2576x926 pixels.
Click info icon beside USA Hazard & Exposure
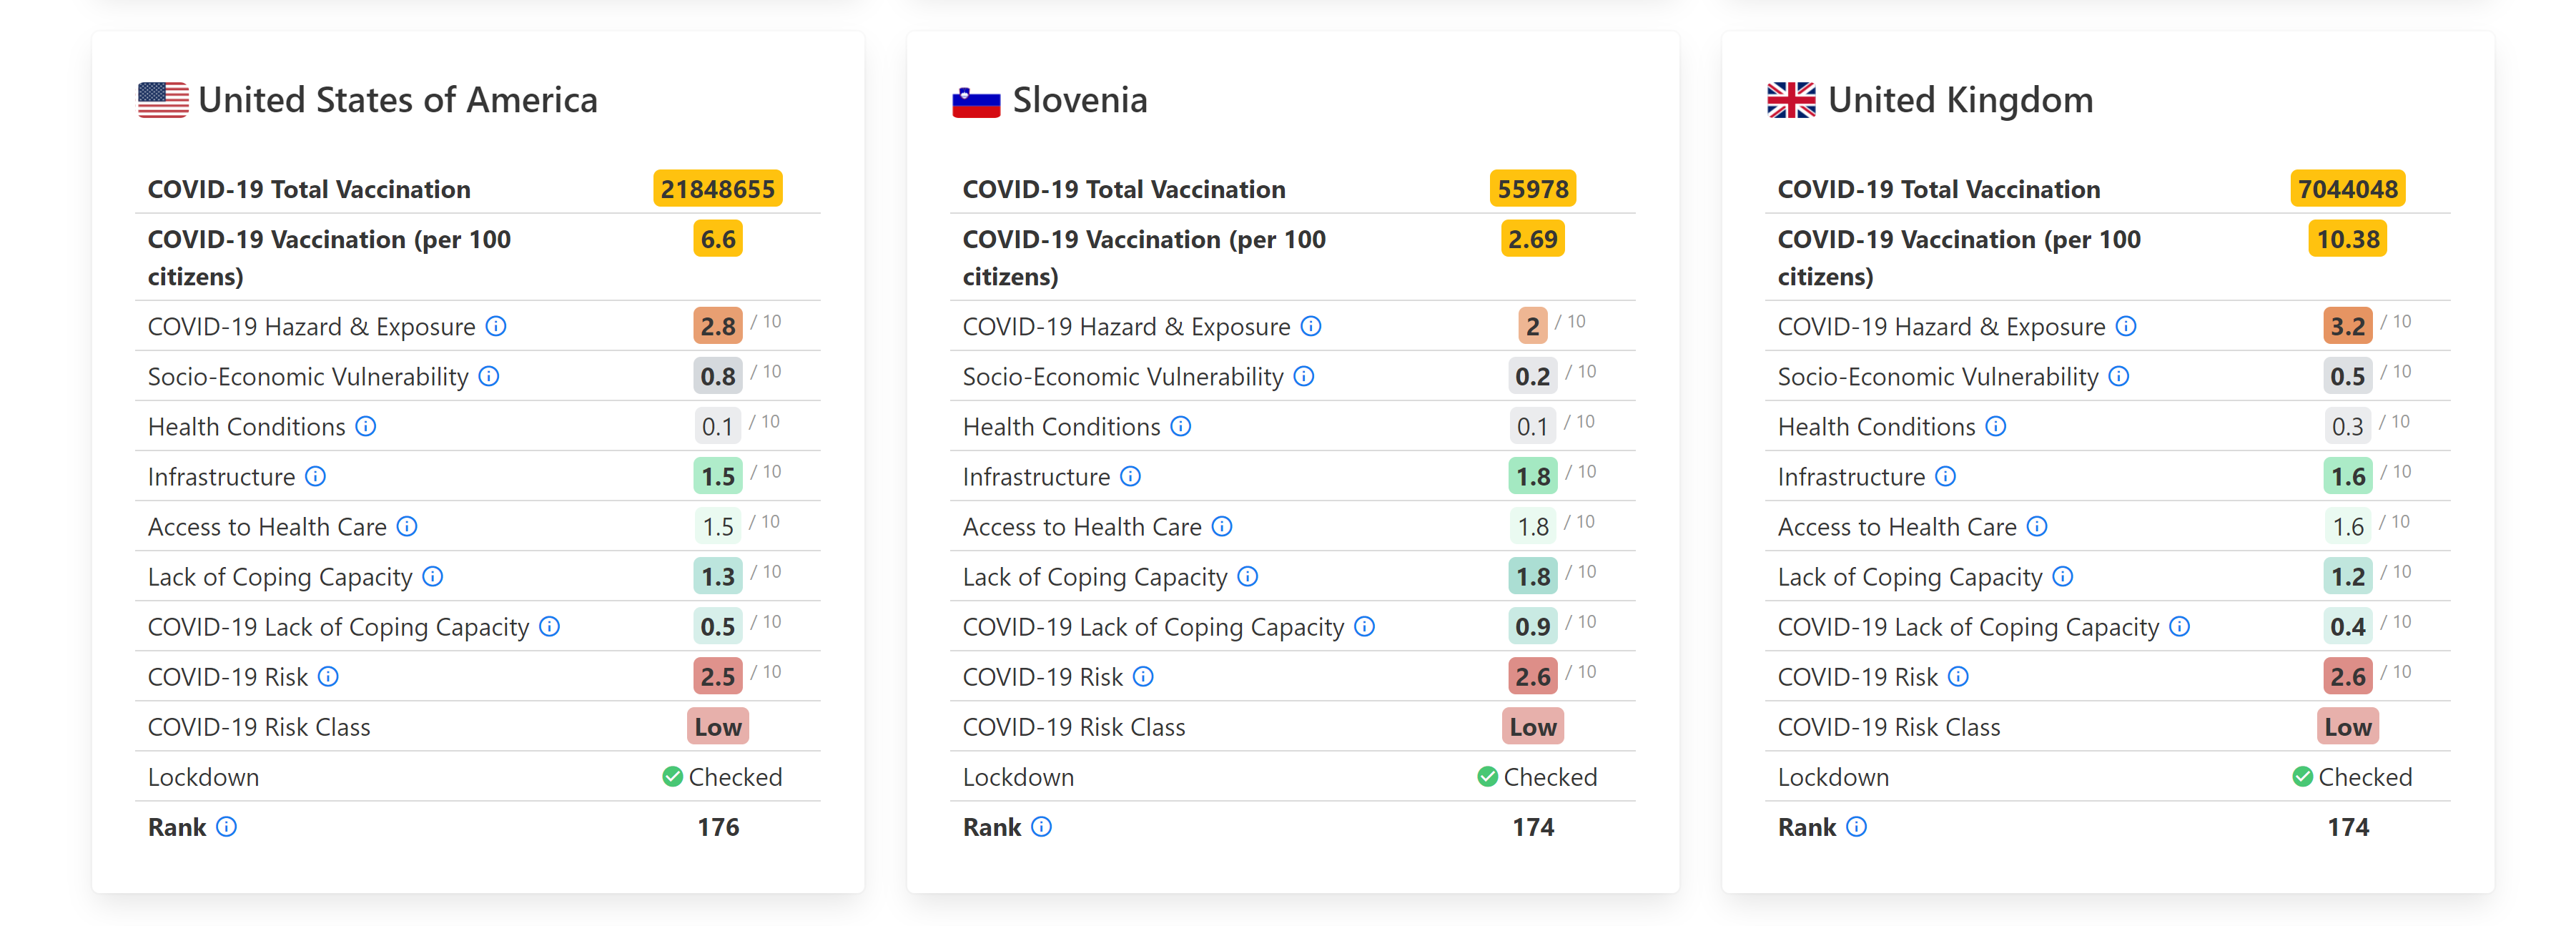496,326
